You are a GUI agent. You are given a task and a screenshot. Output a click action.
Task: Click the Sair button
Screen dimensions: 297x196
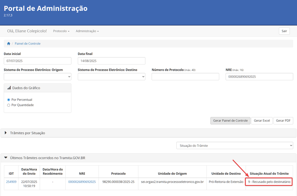[x=284, y=31]
